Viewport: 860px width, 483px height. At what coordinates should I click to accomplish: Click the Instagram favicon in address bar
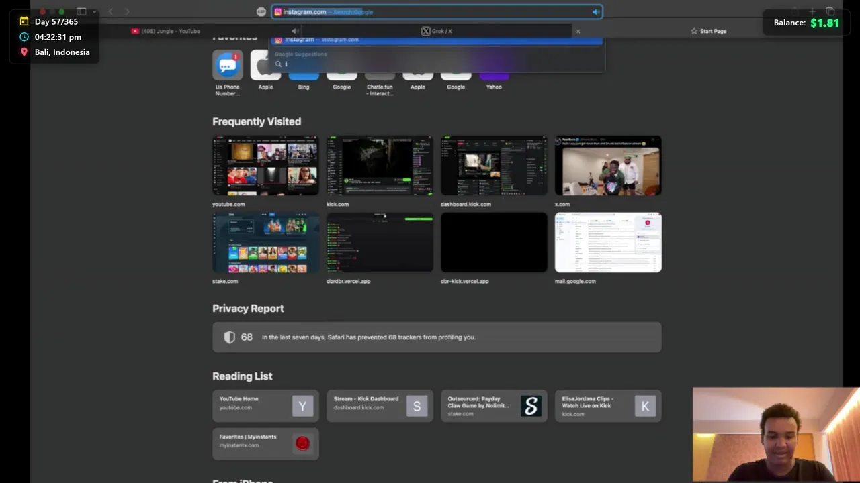pos(278,12)
